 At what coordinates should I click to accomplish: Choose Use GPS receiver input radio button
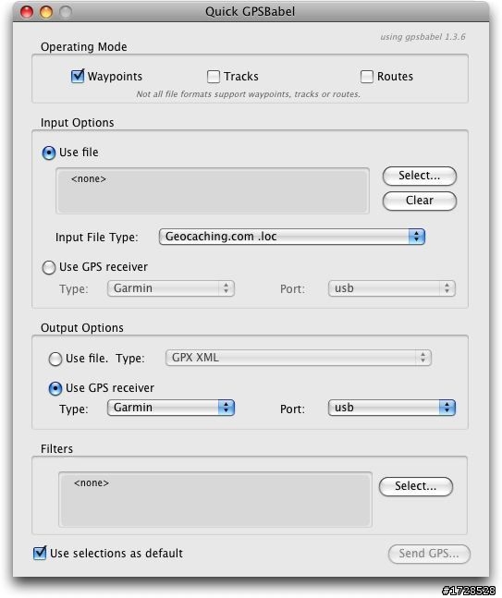49,267
